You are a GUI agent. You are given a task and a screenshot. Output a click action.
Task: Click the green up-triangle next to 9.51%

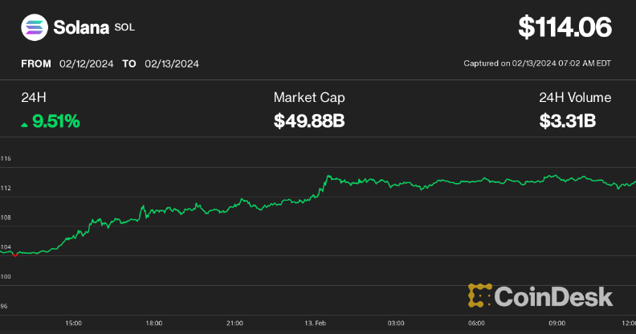pyautogui.click(x=24, y=124)
